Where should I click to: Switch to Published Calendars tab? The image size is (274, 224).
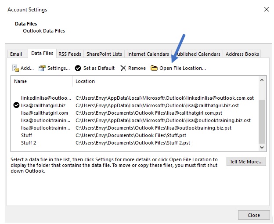click(x=197, y=54)
